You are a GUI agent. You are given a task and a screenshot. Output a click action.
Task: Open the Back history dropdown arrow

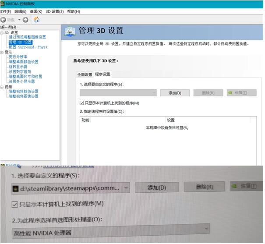point(19,20)
